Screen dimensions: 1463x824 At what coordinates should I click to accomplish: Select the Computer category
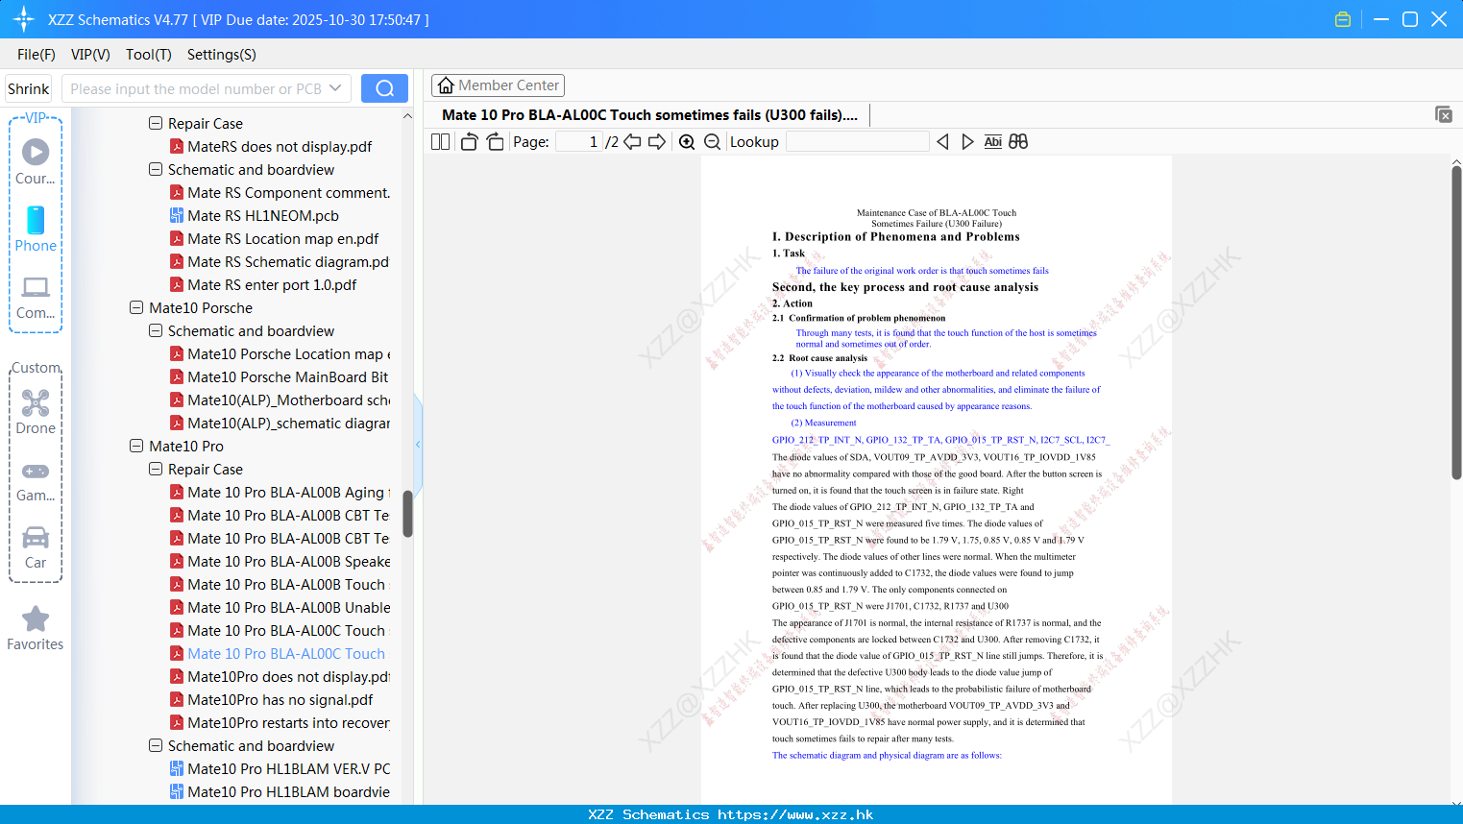[36, 297]
